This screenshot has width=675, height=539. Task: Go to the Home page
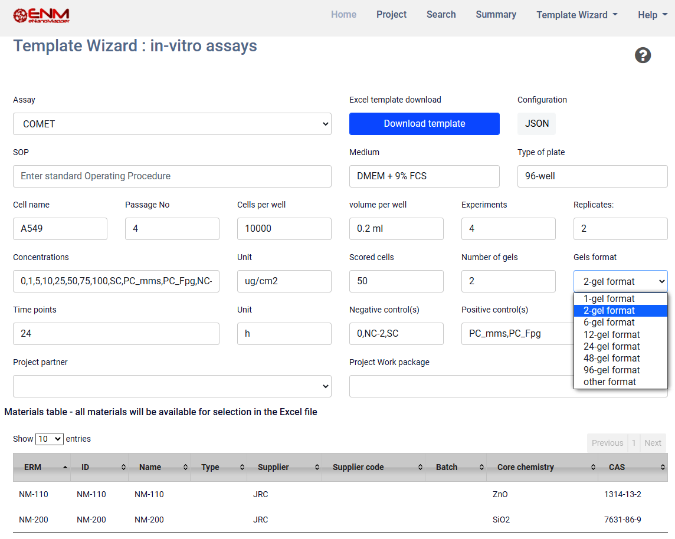pyautogui.click(x=343, y=15)
